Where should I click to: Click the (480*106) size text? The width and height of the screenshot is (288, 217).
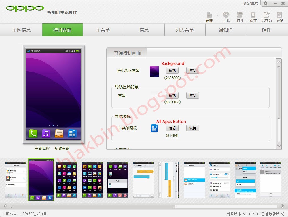172,102
